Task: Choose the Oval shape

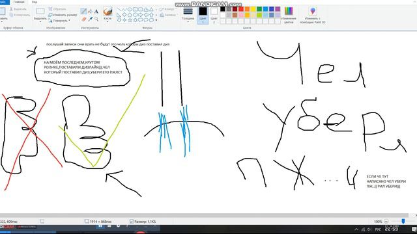Action: tap(130, 10)
